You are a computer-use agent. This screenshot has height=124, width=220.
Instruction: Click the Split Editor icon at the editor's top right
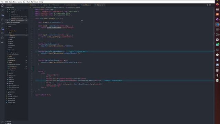(210, 5)
